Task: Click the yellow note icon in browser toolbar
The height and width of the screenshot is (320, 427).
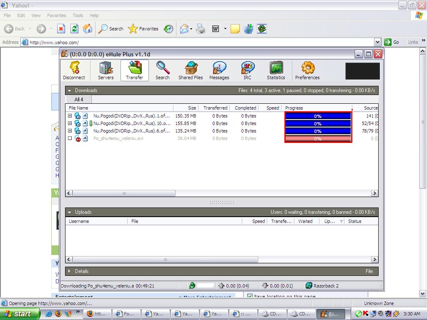Action: tap(235, 29)
